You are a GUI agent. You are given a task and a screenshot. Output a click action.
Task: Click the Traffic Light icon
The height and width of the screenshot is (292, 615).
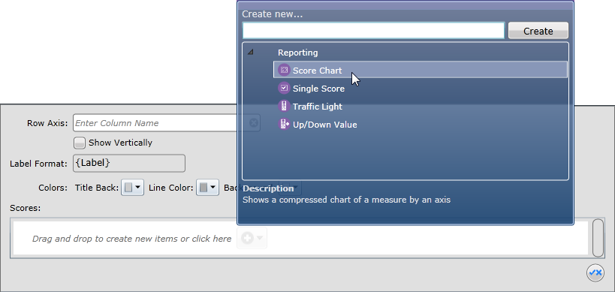tap(284, 107)
